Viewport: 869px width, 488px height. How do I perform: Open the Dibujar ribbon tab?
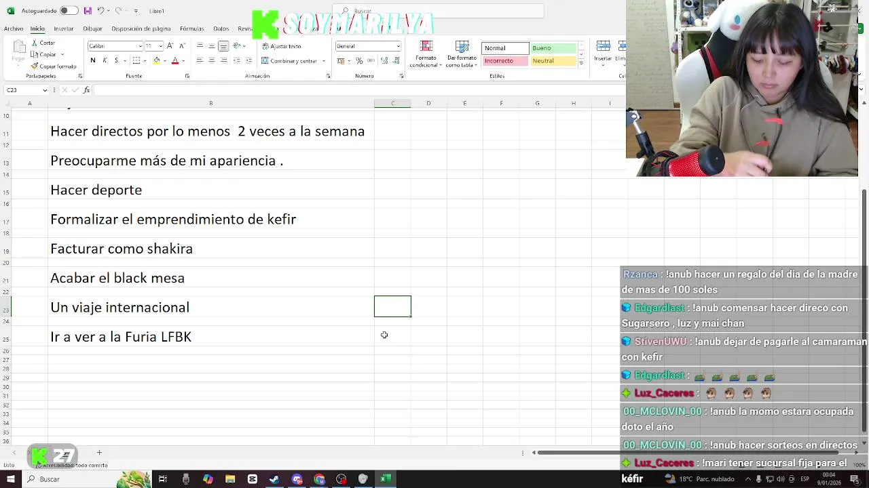coord(92,28)
